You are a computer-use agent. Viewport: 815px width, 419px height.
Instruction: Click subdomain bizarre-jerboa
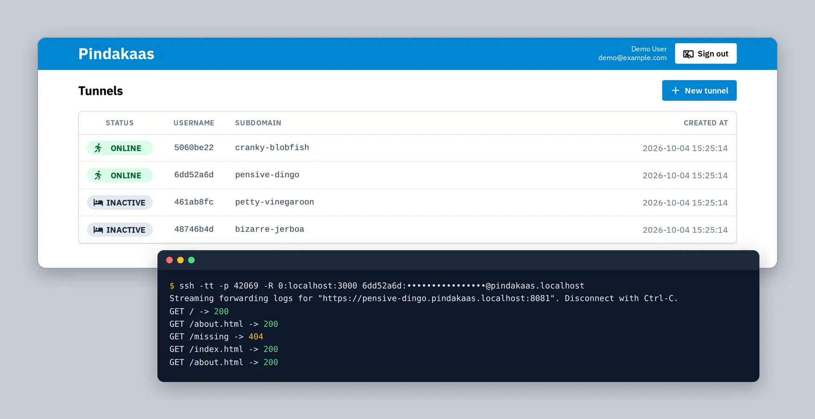tap(270, 229)
